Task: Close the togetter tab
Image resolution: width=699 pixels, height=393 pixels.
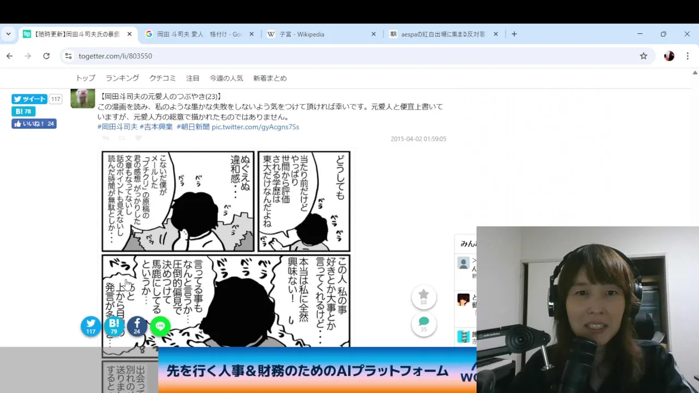Action: (x=129, y=34)
